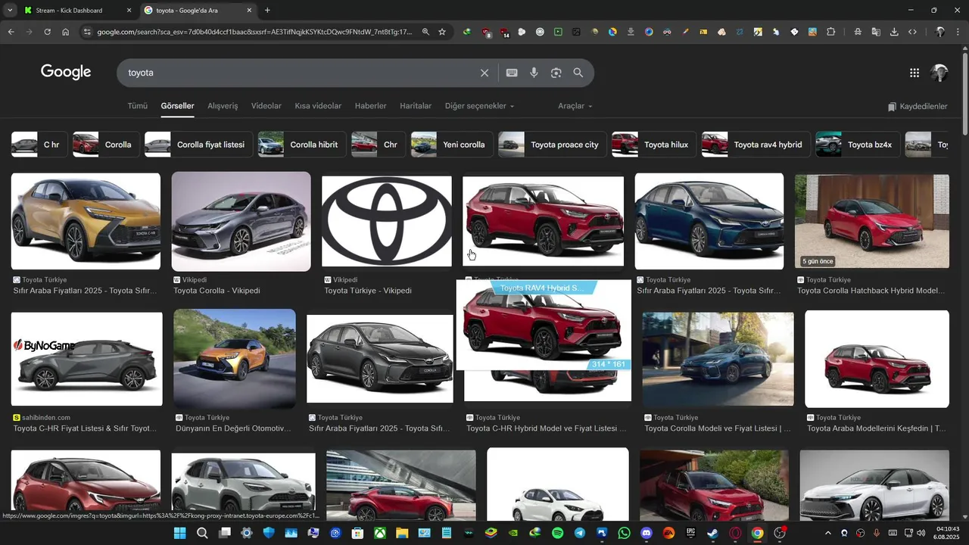Switch to the Haberler tab

click(370, 106)
